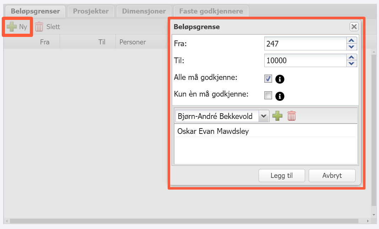
Task: Open the Bjørn-André Bekkevold person dropdown
Action: (x=263, y=116)
